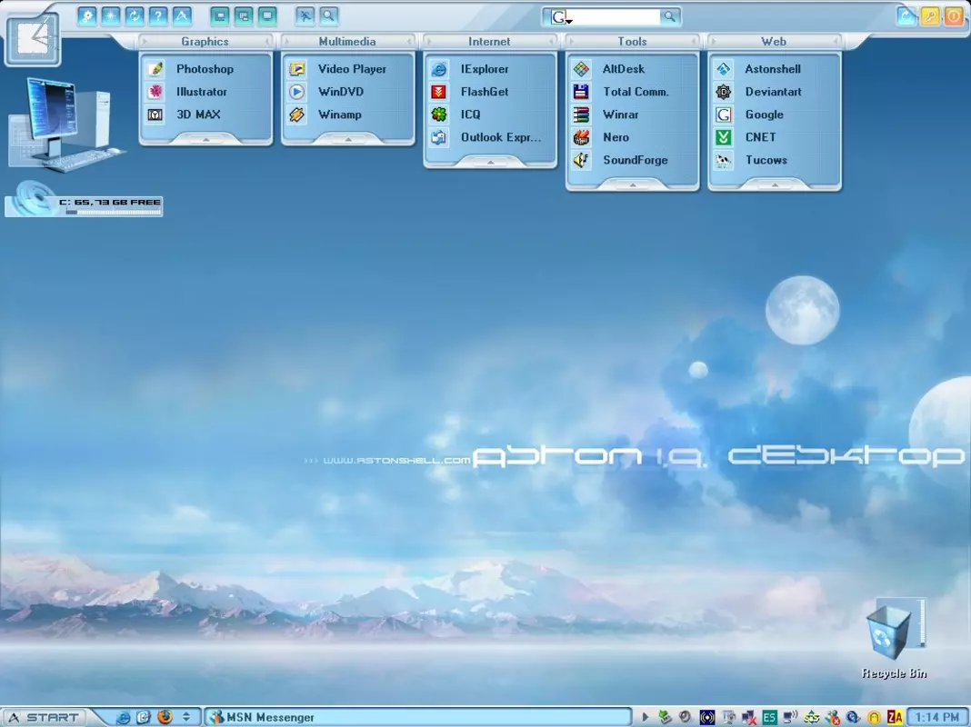Open the START menu button
971x727 pixels.
pyautogui.click(x=45, y=717)
